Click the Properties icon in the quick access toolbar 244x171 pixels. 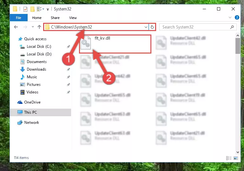[25, 9]
